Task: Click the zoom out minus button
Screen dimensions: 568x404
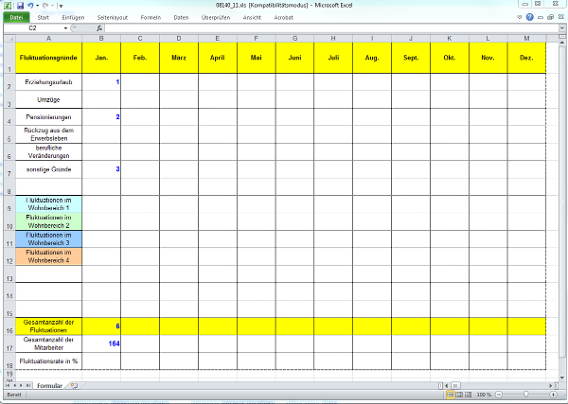Action: click(498, 394)
